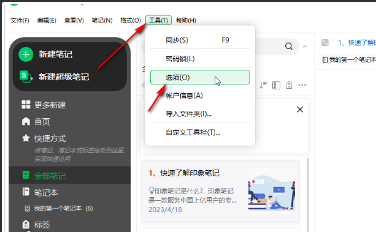Open 快捷方式 section
This screenshot has height=232, width=376.
(50, 138)
